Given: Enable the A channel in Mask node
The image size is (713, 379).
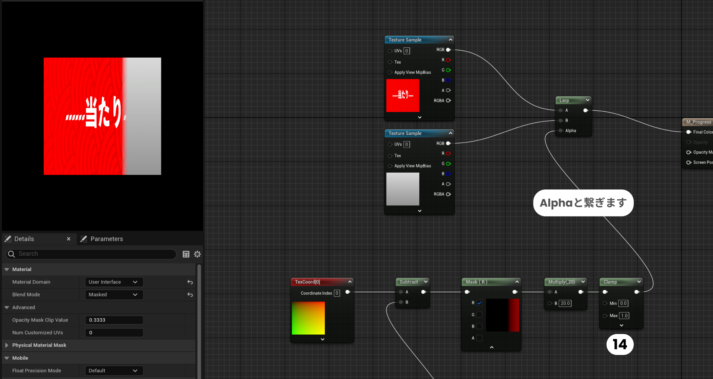Looking at the screenshot, I should click(x=479, y=338).
